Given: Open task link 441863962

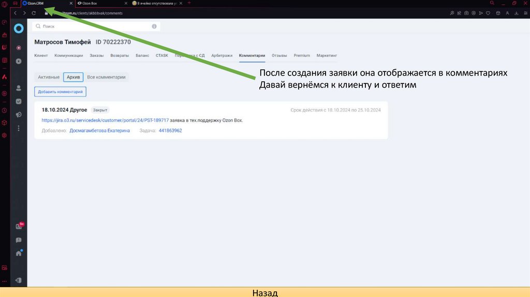Looking at the screenshot, I should (x=170, y=130).
